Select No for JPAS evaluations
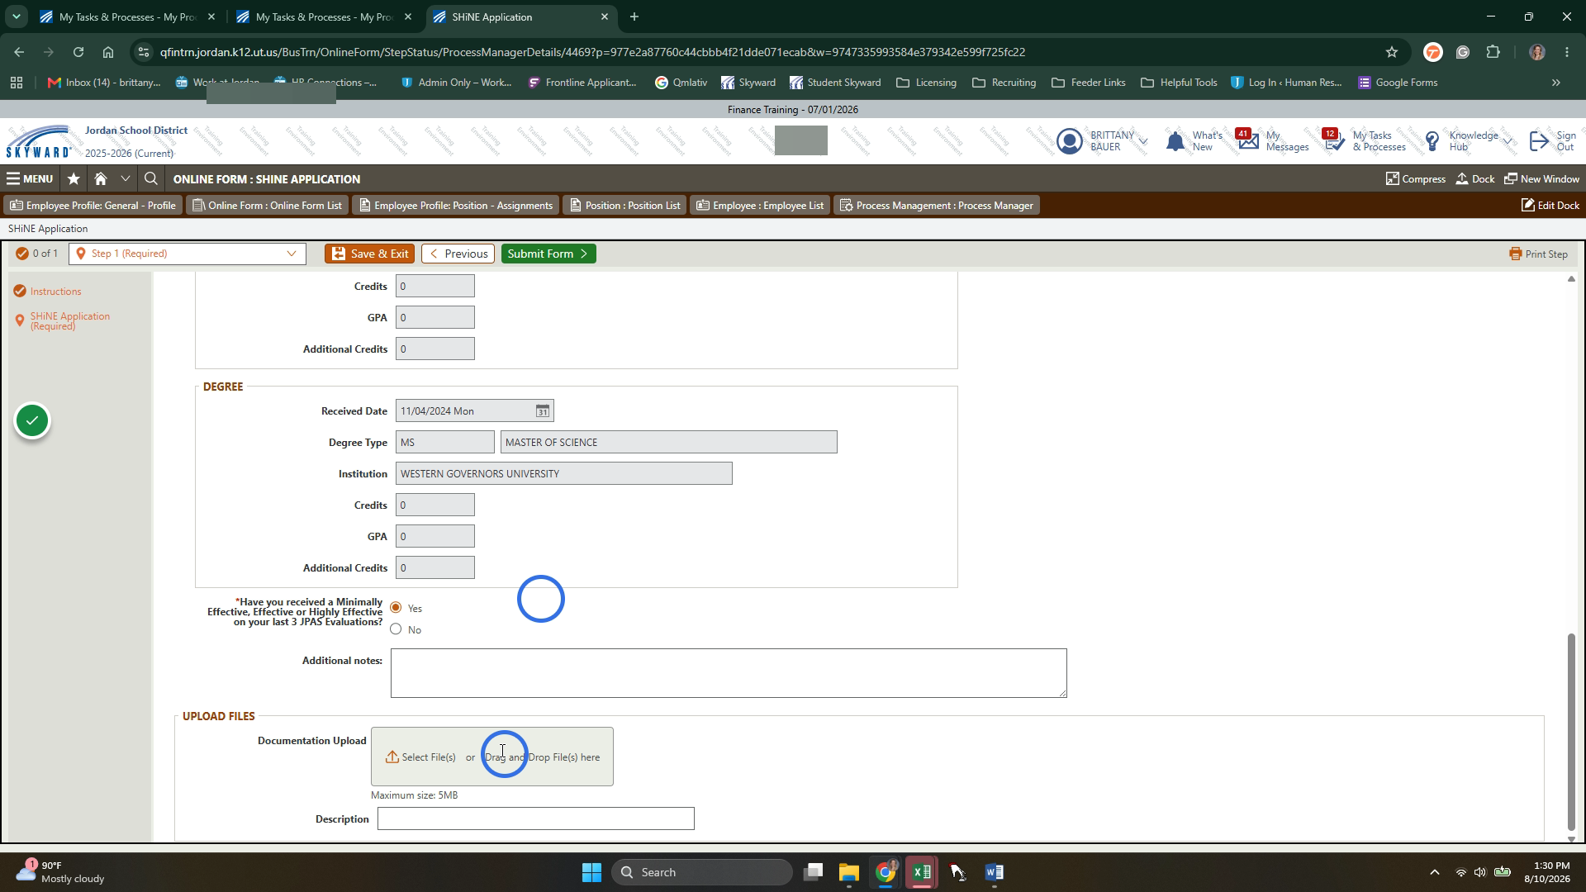 396,629
